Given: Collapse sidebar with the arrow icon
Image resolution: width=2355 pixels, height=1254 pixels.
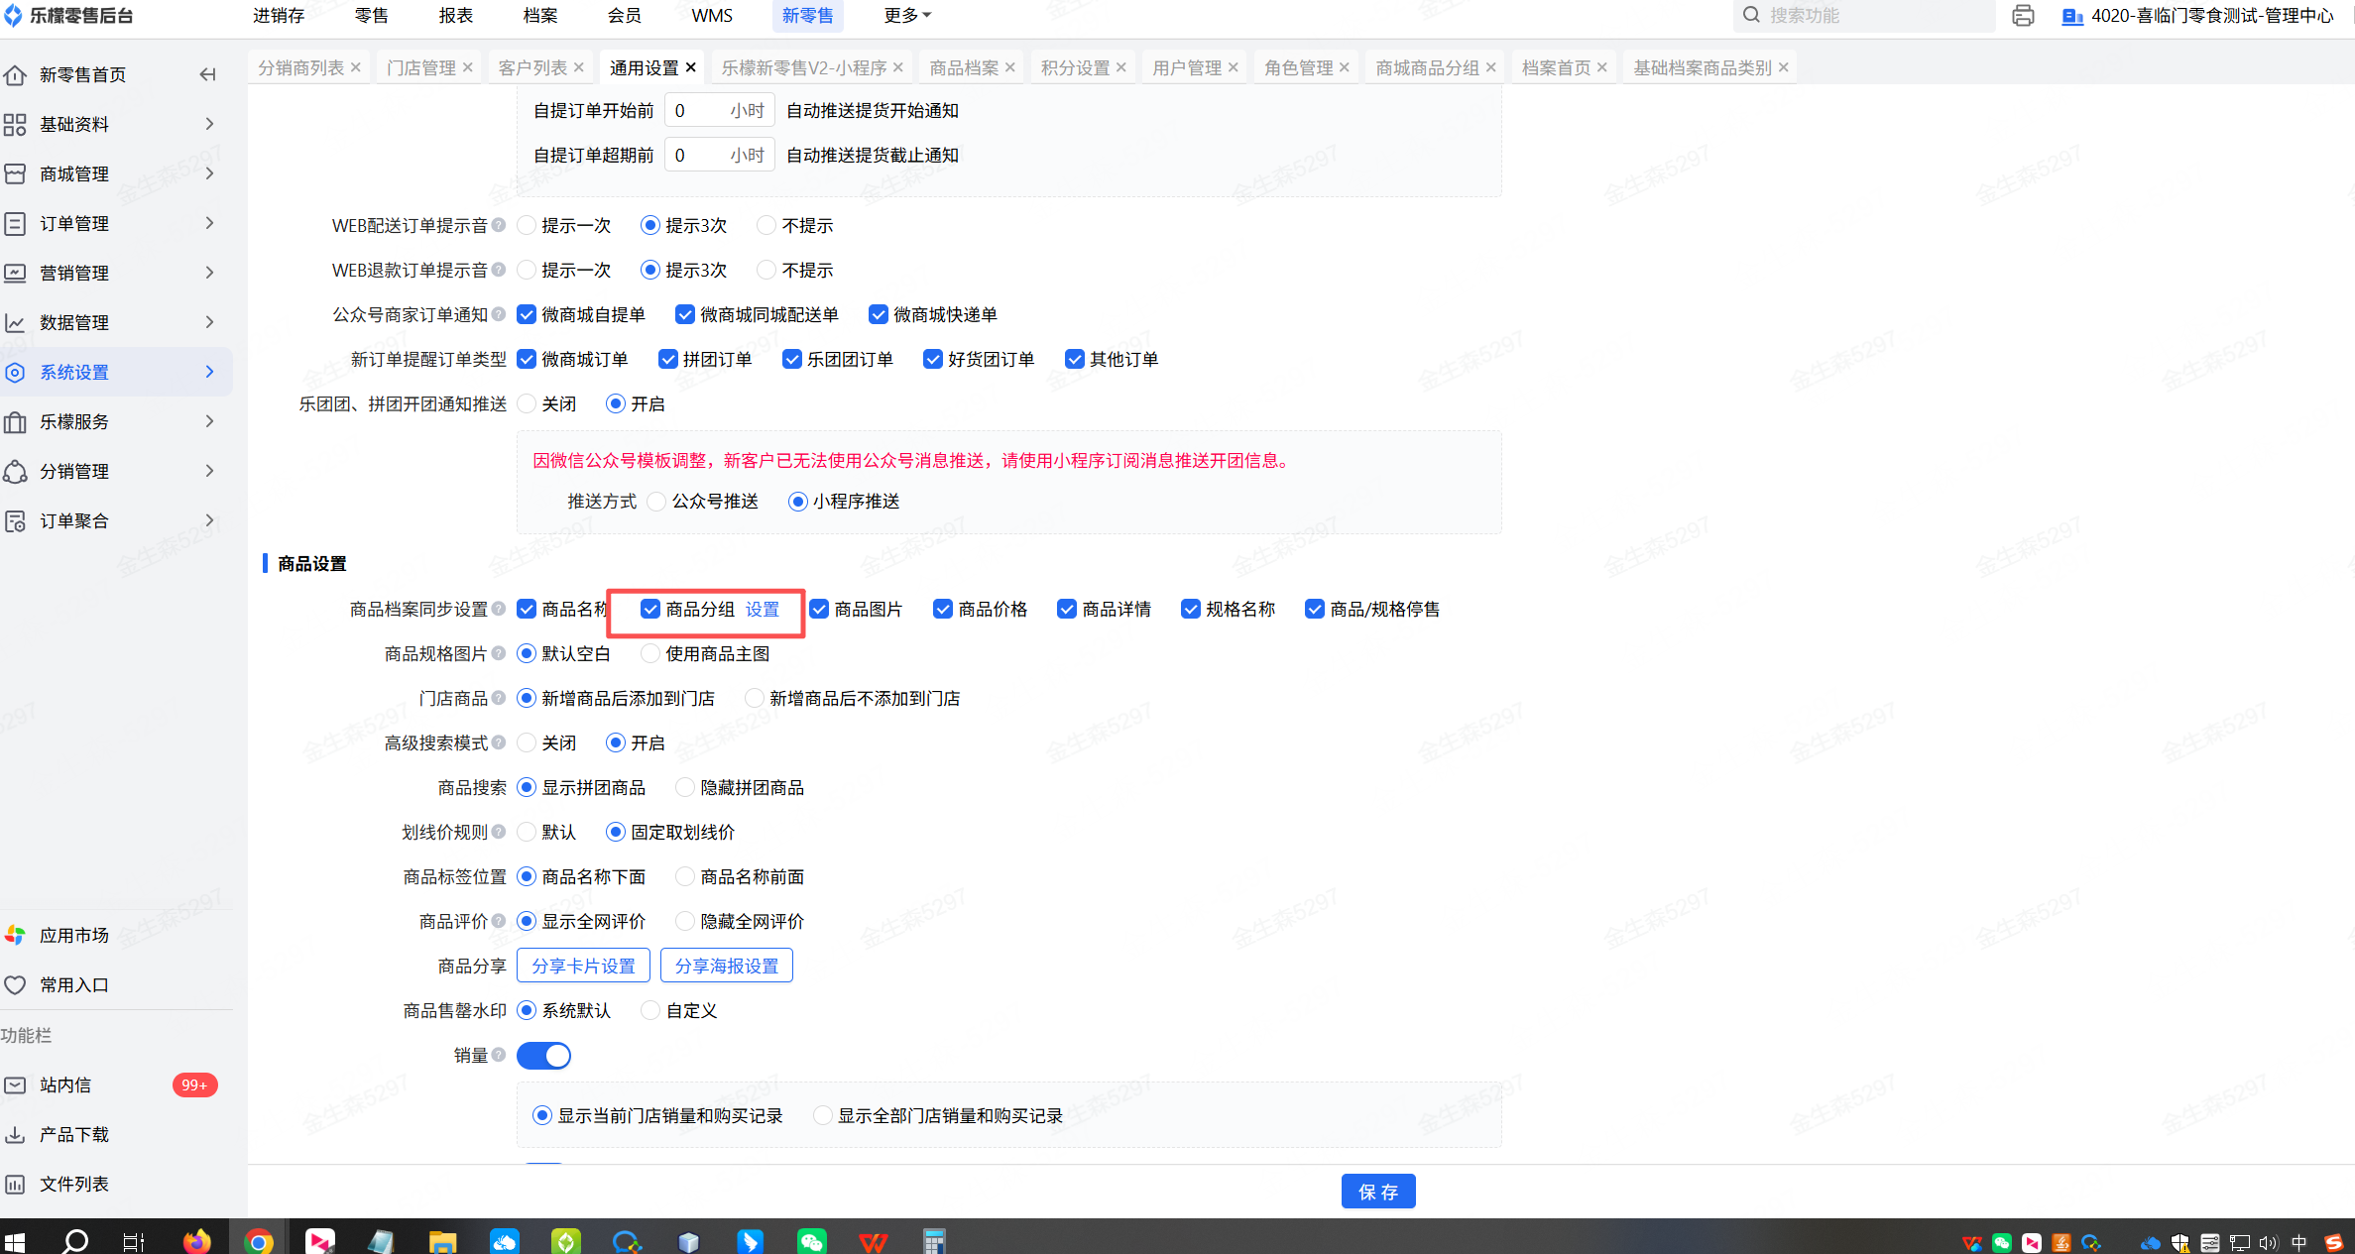Looking at the screenshot, I should 207,74.
